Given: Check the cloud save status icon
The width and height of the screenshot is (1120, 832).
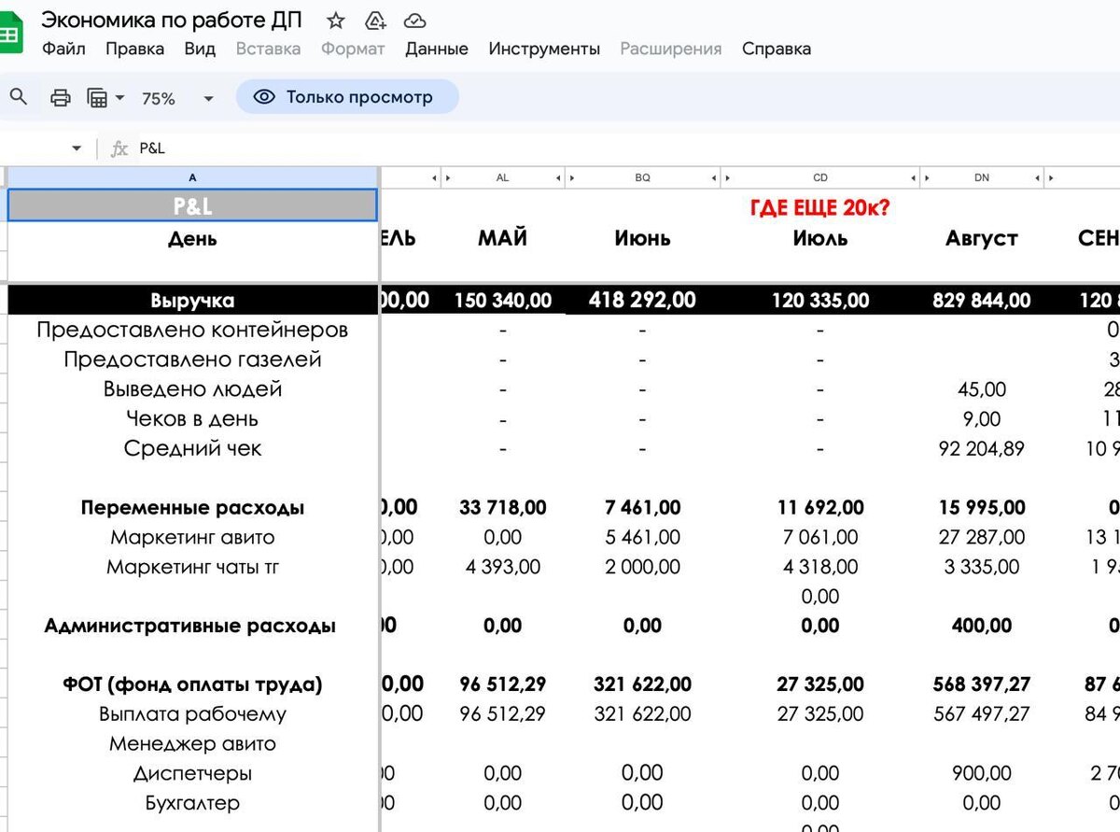Looking at the screenshot, I should pyautogui.click(x=415, y=20).
